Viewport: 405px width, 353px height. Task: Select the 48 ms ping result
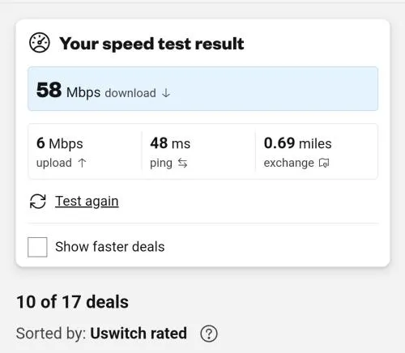pos(198,151)
